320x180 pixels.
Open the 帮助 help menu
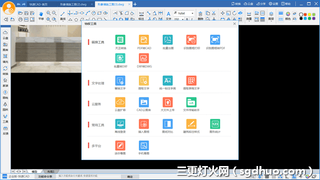click(x=285, y=3)
